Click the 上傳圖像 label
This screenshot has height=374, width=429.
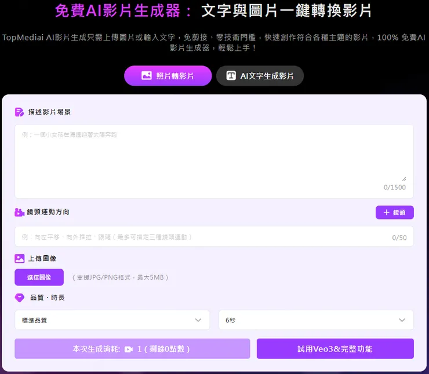click(42, 258)
